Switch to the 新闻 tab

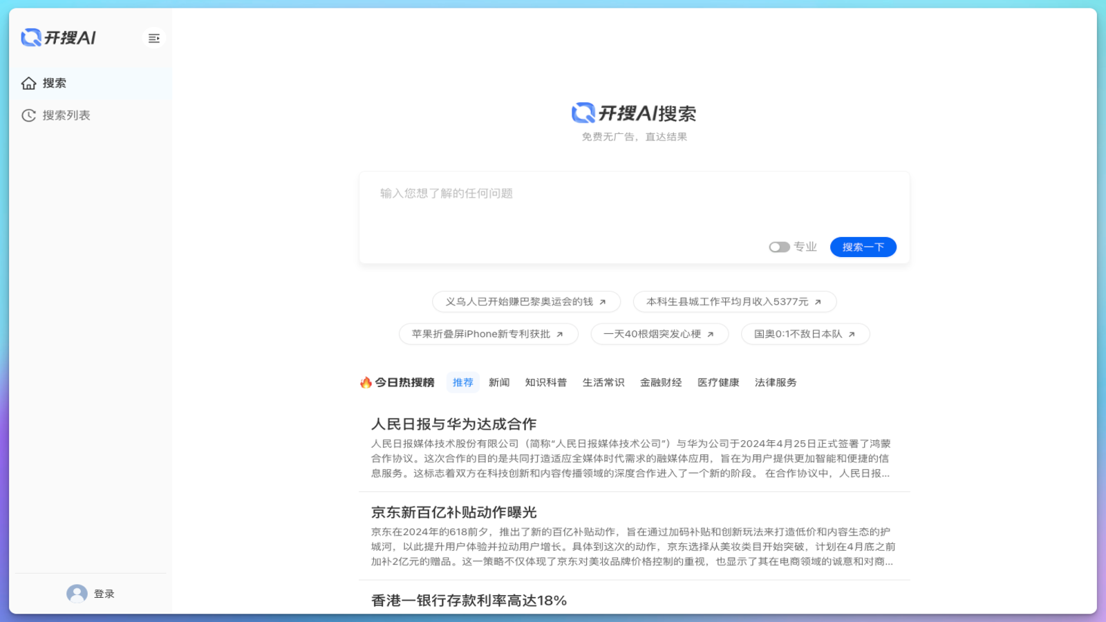[499, 382]
